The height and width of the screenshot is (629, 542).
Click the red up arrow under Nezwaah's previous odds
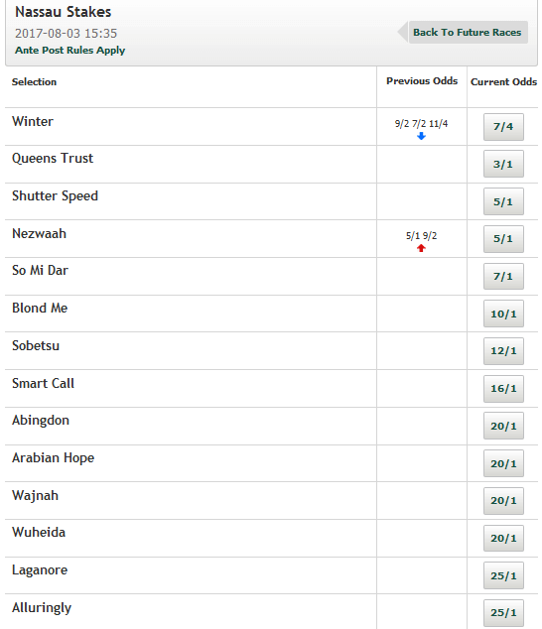(x=421, y=248)
